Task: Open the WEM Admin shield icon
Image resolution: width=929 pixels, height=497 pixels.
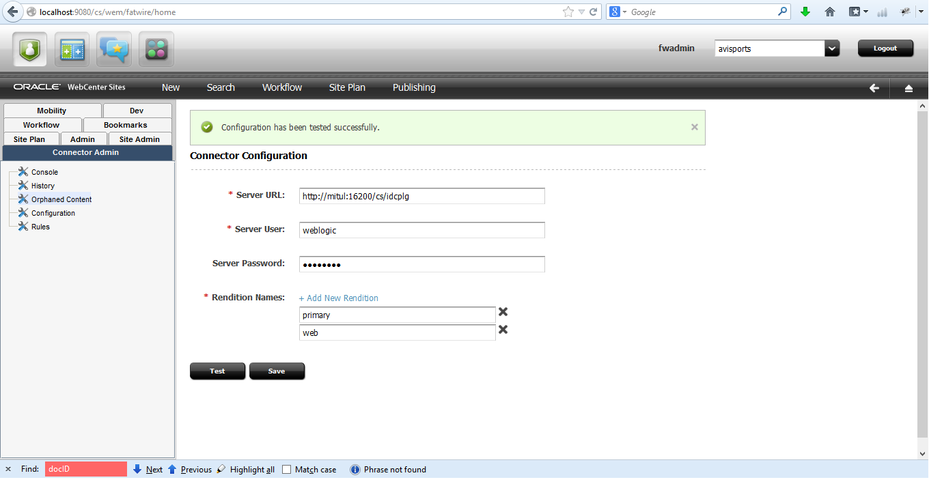Action: coord(29,48)
